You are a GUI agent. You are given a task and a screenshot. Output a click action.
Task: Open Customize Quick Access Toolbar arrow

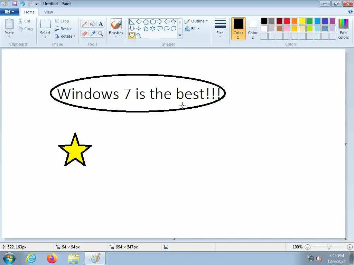(x=36, y=4)
